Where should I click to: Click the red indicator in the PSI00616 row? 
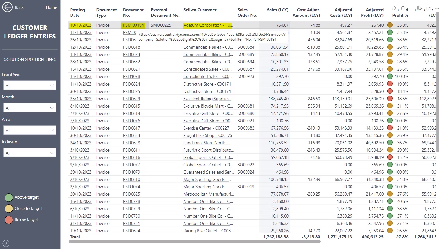point(390,157)
